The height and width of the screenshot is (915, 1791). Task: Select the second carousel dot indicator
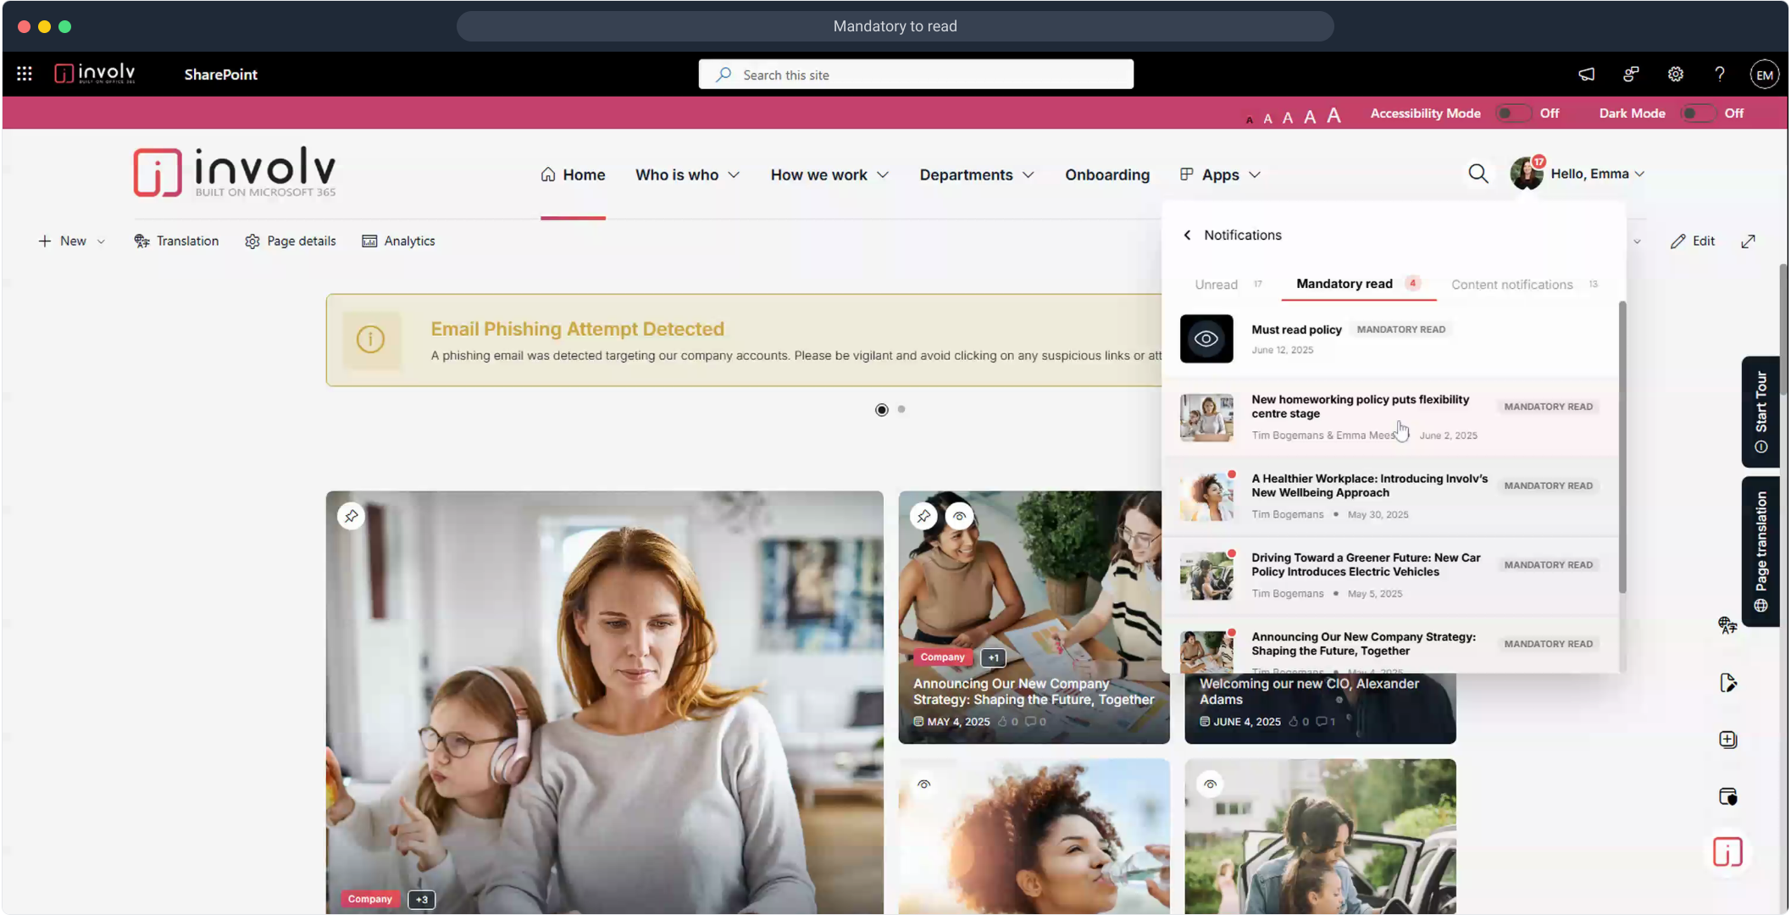coord(901,409)
